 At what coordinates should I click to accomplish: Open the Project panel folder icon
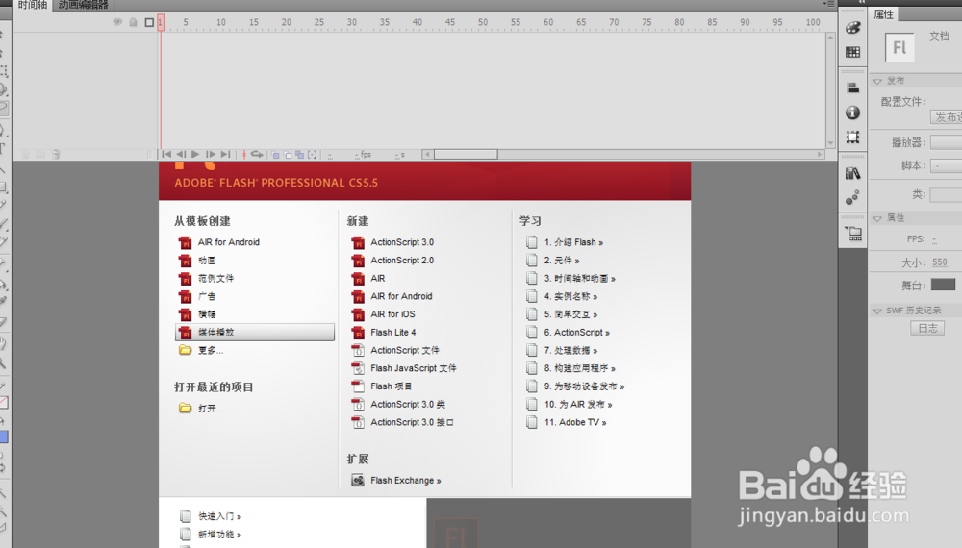pyautogui.click(x=853, y=234)
